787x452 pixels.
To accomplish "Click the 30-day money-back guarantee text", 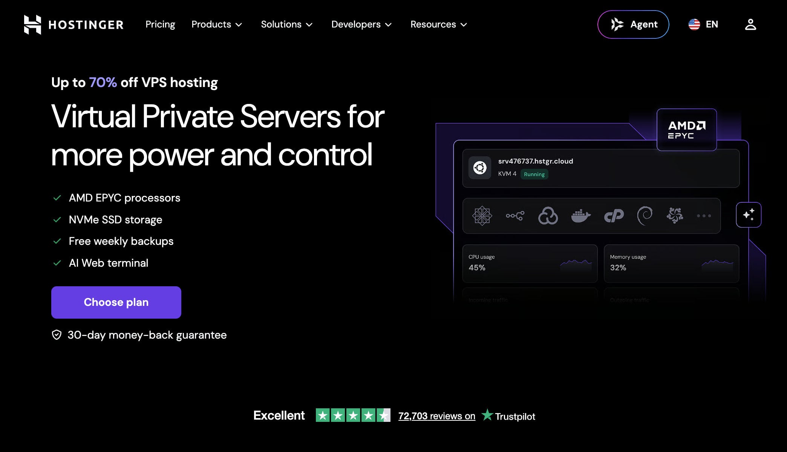I will click(147, 335).
